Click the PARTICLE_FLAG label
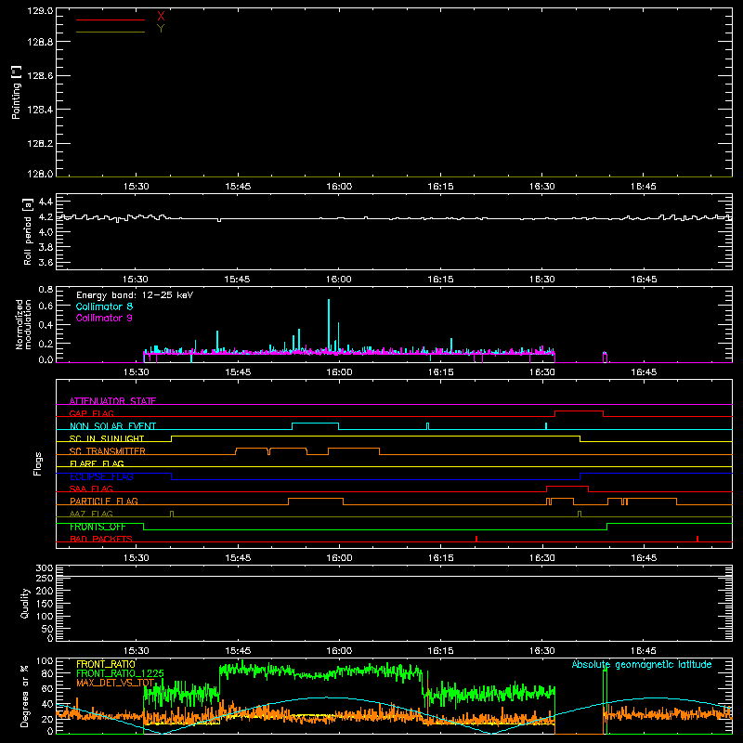 [104, 501]
